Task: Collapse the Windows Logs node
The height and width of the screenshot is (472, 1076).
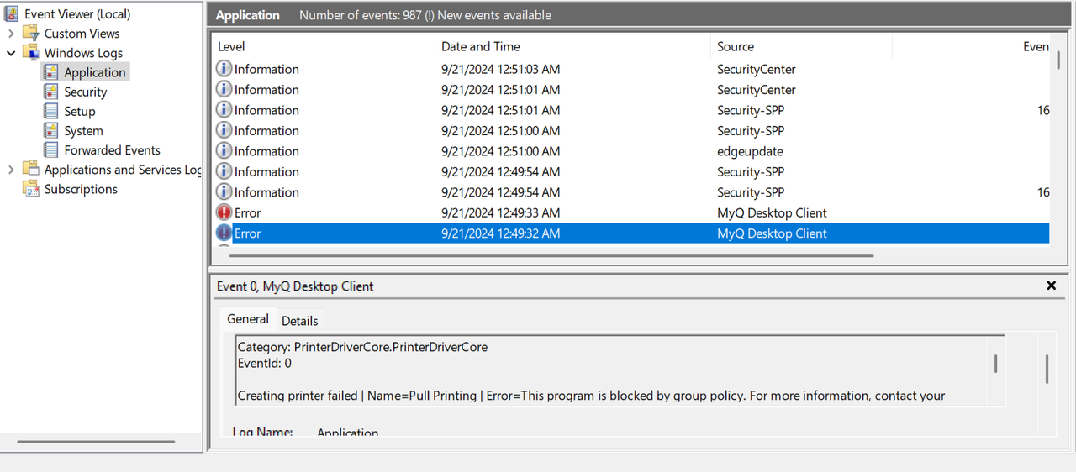Action: (11, 53)
